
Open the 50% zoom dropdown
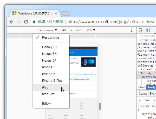coord(90,30)
